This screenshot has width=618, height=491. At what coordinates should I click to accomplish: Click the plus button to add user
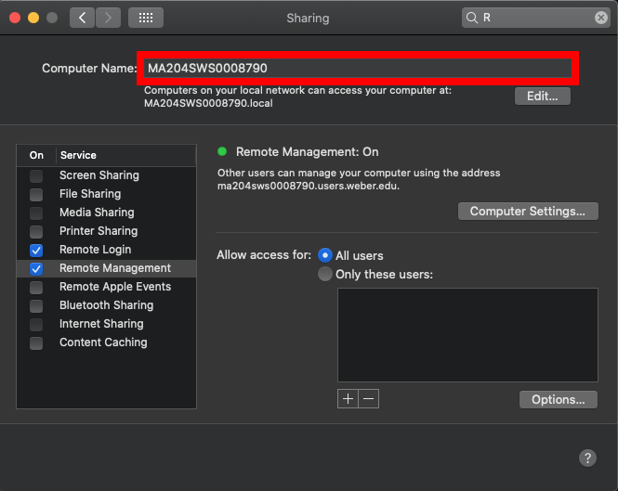coord(348,398)
